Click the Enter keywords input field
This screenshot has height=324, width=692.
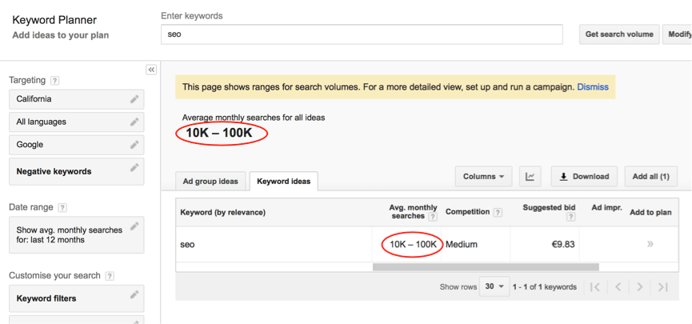point(362,34)
